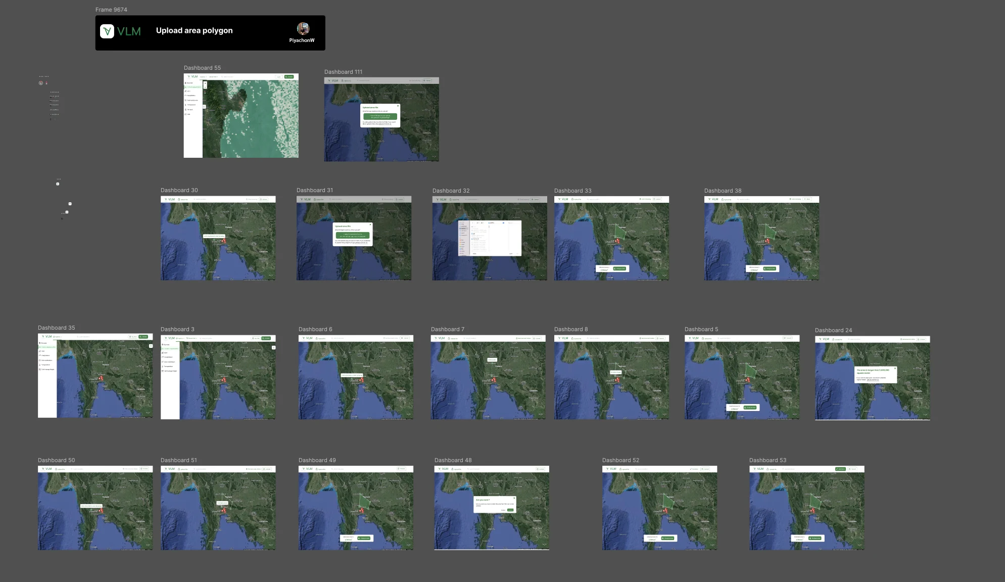
Task: Click the area info card at bottom of Dashboard 5
Action: (743, 407)
